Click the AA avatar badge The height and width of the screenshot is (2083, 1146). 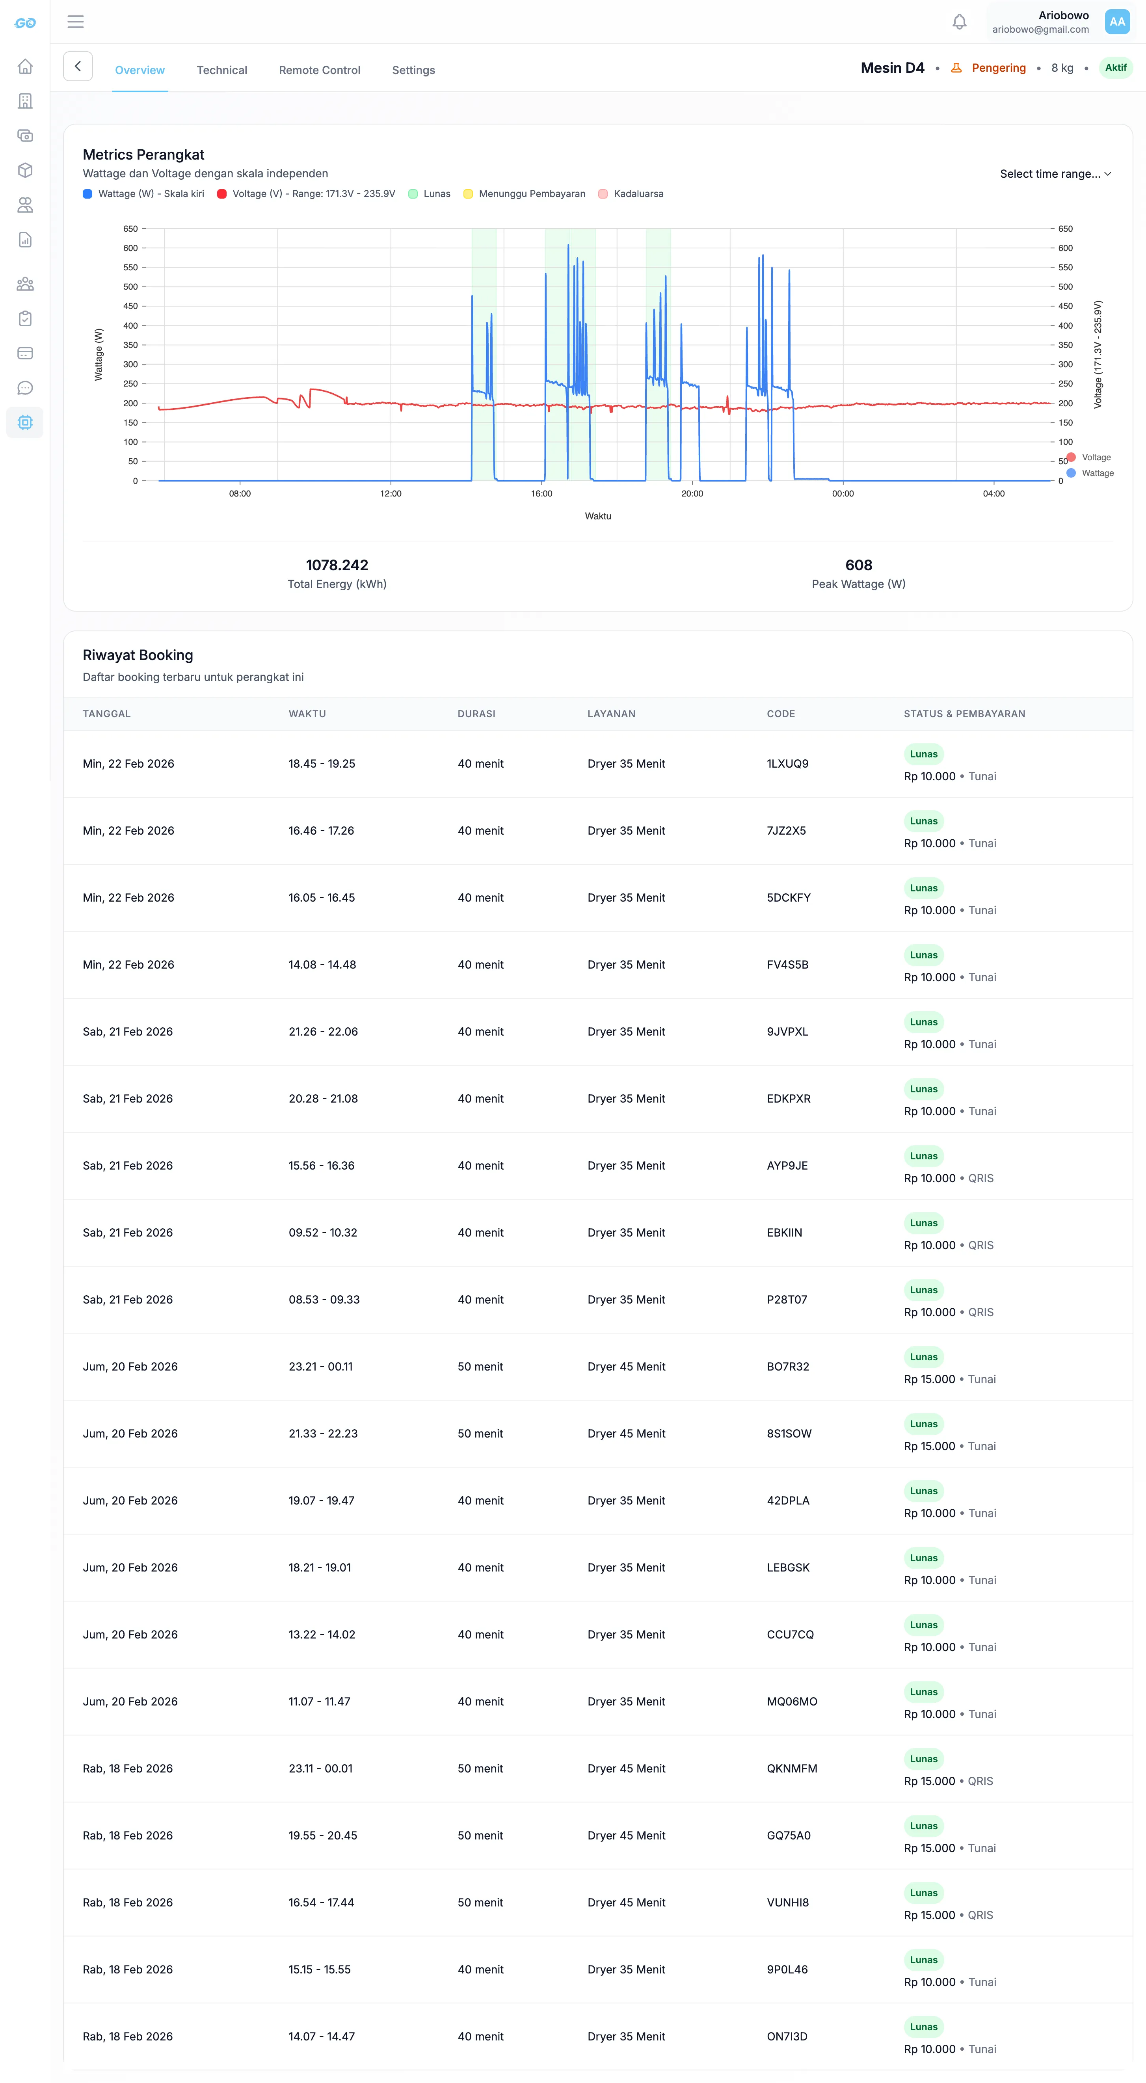1117,22
